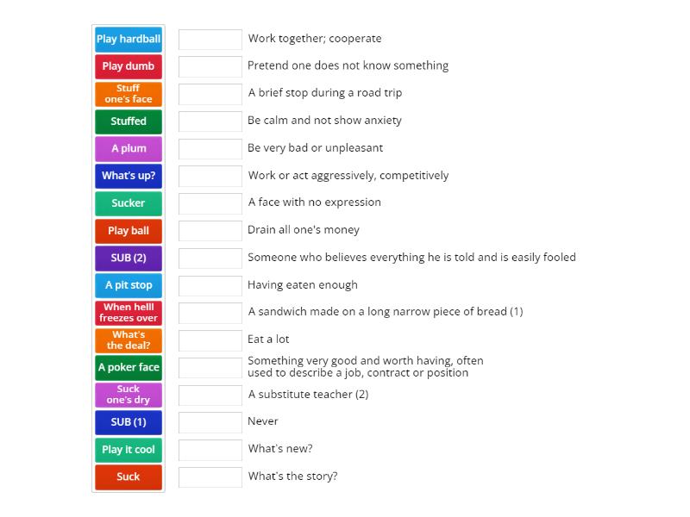Image resolution: width=690 pixels, height=517 pixels.
Task: Click the When hell freezes over tile
Action: click(128, 313)
